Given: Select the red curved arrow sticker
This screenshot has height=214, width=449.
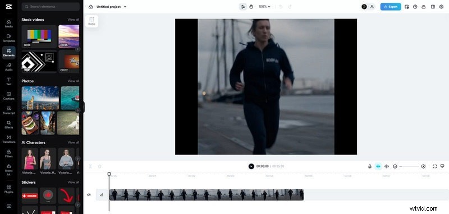Looking at the screenshot, I should point(66,196).
